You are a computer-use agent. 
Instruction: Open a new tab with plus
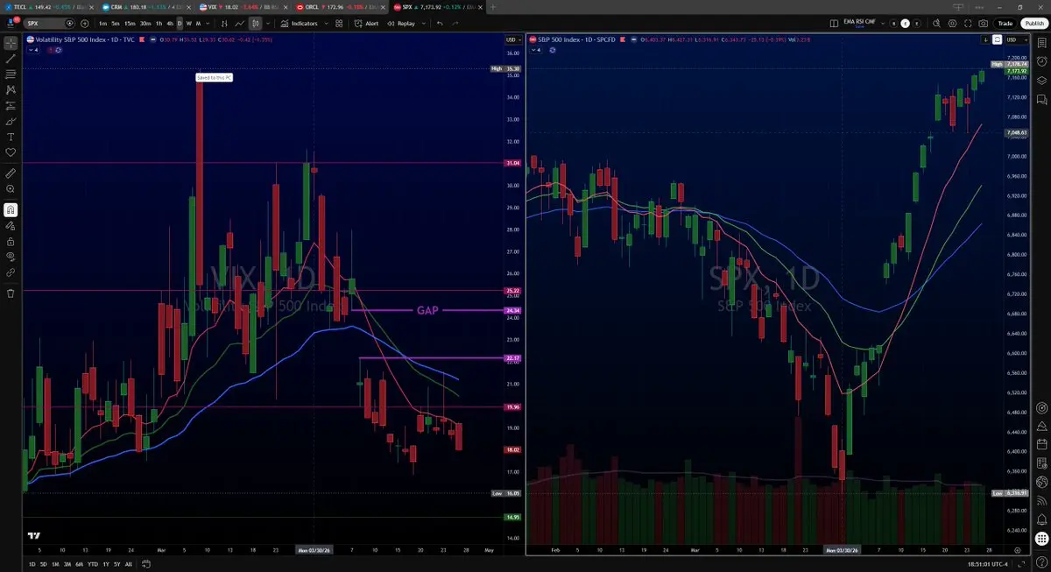tap(493, 7)
